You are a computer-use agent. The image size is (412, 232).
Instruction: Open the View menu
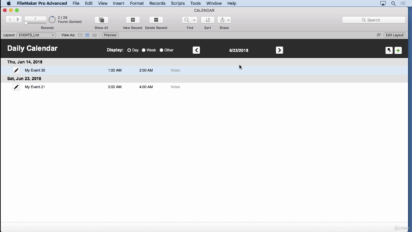tap(103, 3)
